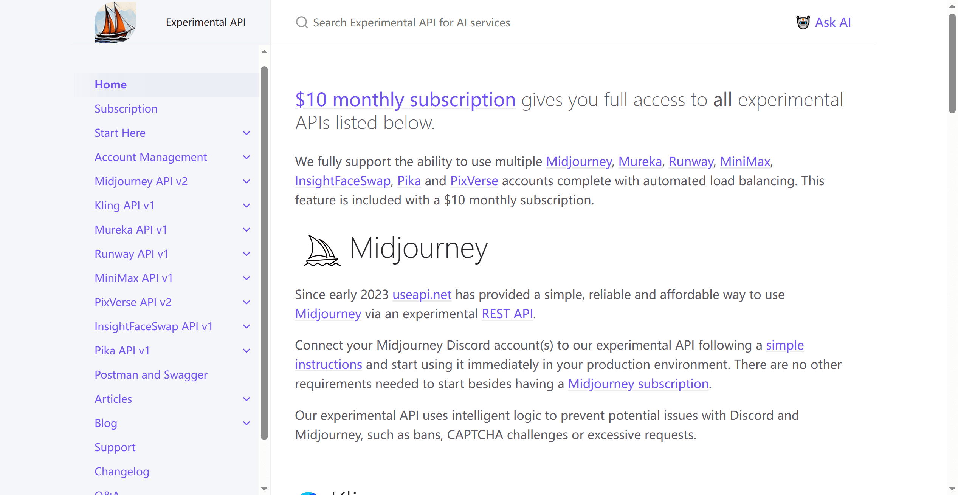Open the $10 monthly subscription link
This screenshot has height=495, width=958.
click(x=405, y=100)
